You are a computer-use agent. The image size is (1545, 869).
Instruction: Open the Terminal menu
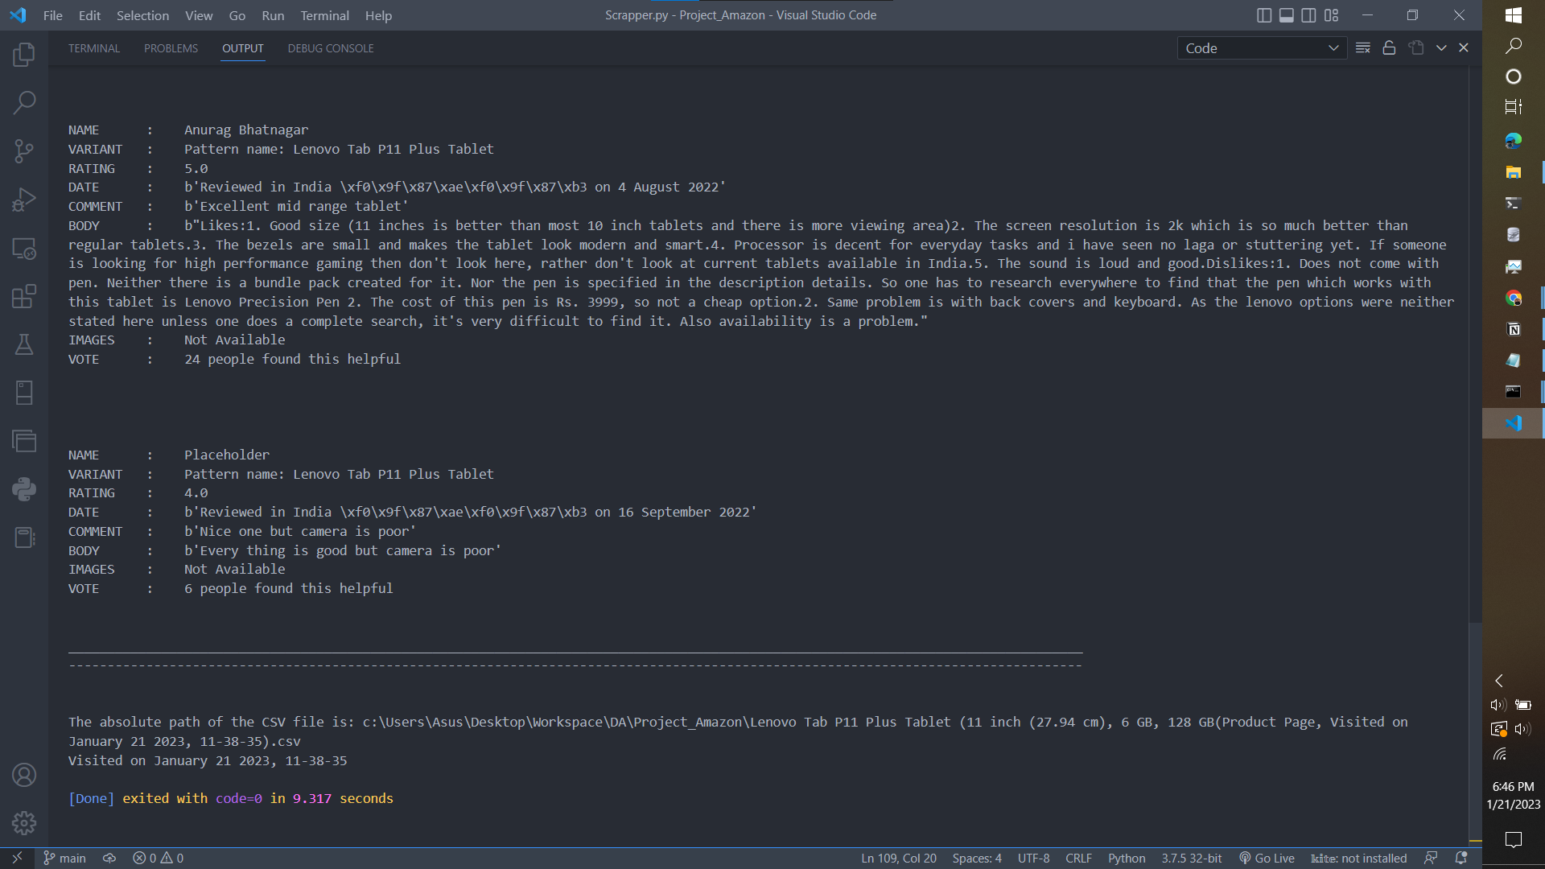pyautogui.click(x=323, y=15)
